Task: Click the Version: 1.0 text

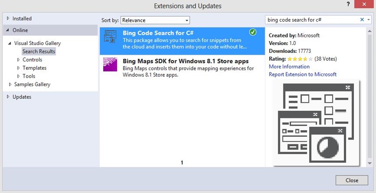Action: (x=282, y=43)
